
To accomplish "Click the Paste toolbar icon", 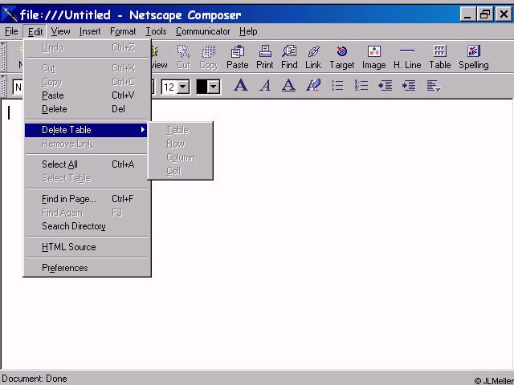I will (238, 57).
